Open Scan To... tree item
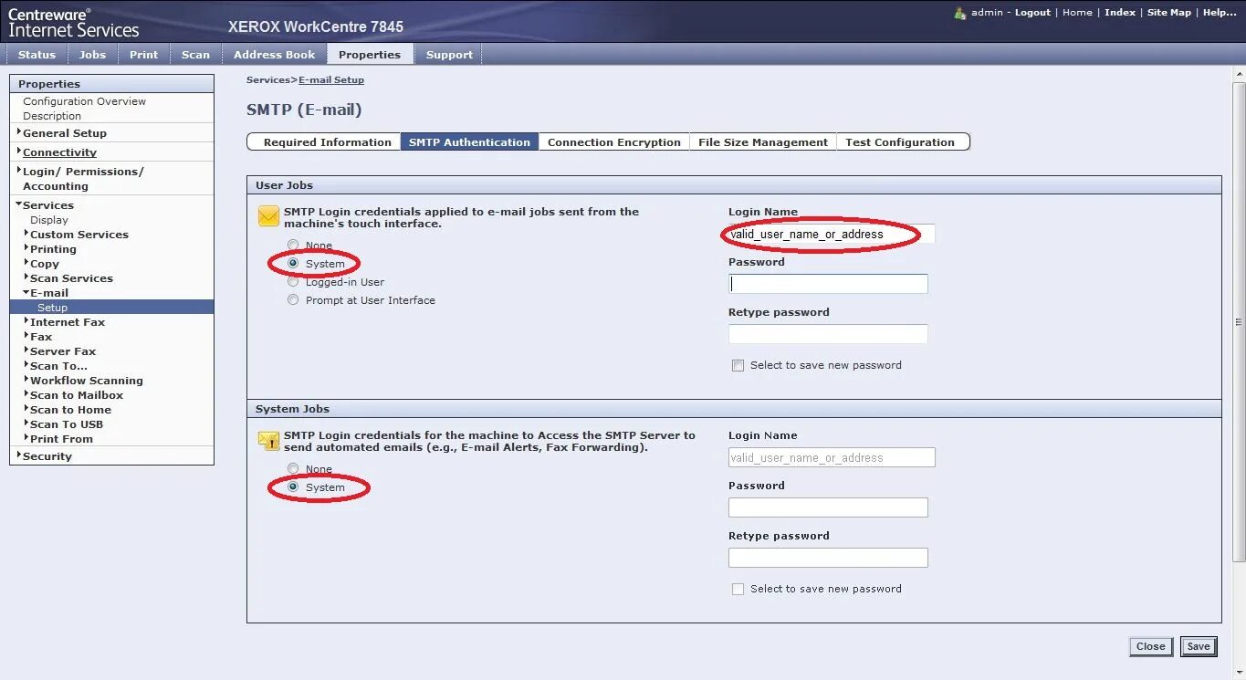This screenshot has height=680, width=1246. pos(58,366)
